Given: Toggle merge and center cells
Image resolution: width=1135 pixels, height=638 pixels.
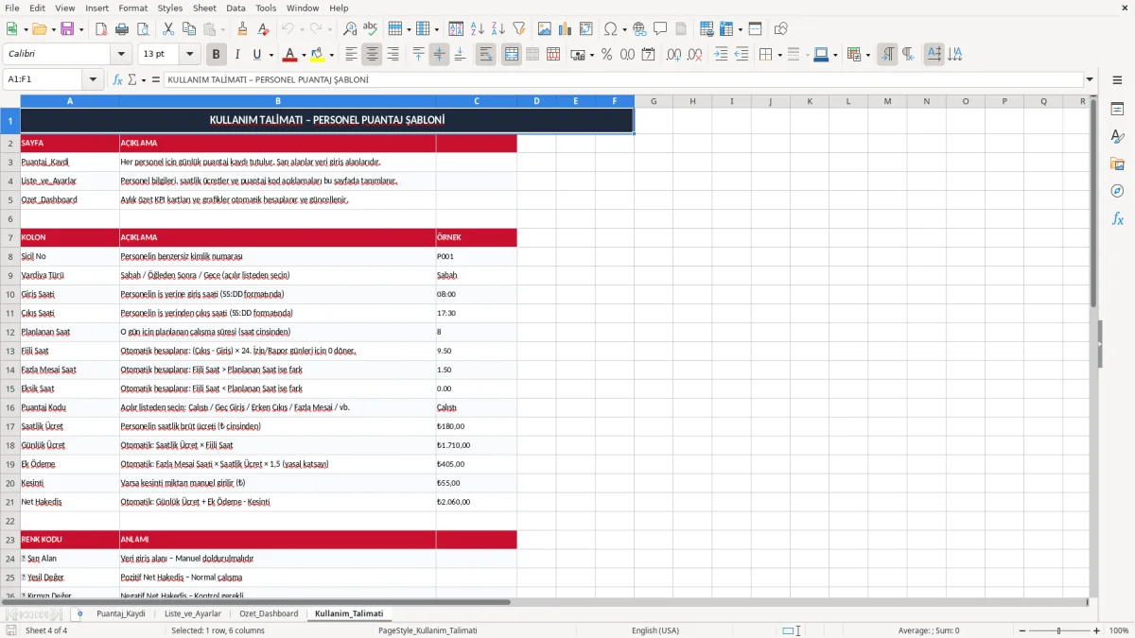Looking at the screenshot, I should click(x=512, y=55).
